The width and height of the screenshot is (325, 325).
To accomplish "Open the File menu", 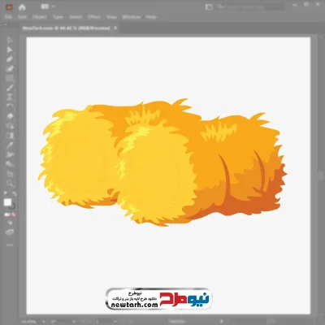I will tap(8, 17).
